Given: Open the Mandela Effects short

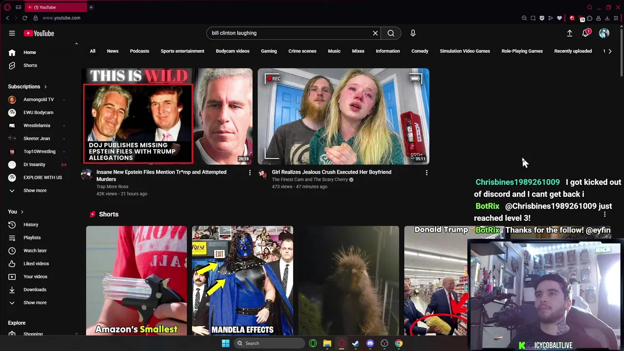Looking at the screenshot, I should [242, 281].
